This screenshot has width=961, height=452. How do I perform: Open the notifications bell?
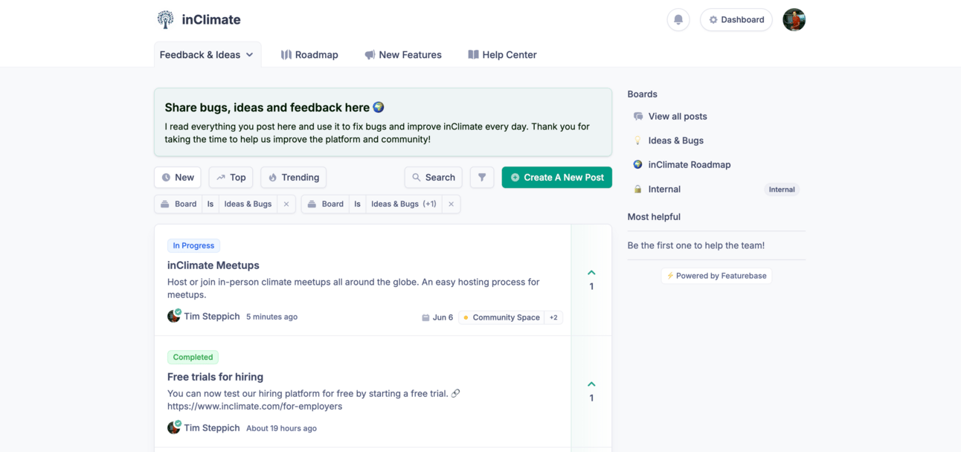[x=678, y=20]
